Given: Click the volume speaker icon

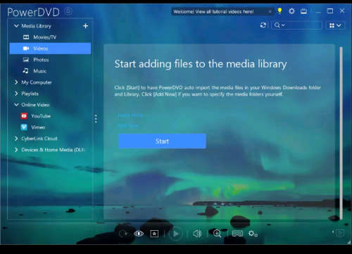Looking at the screenshot, I should point(197,234).
